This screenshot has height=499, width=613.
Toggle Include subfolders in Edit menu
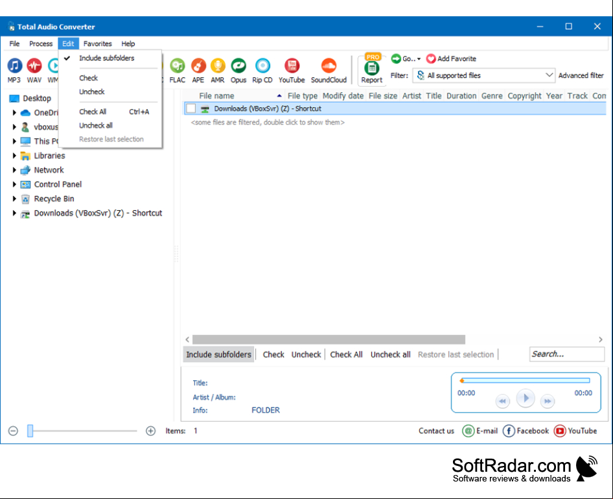(107, 58)
